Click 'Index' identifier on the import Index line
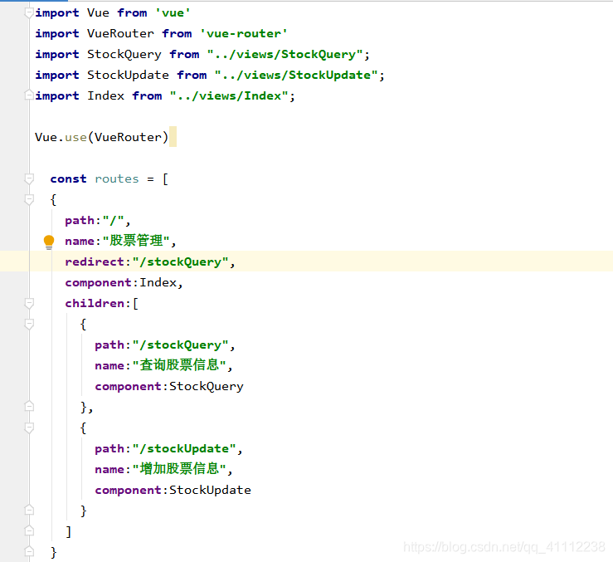 pos(105,96)
